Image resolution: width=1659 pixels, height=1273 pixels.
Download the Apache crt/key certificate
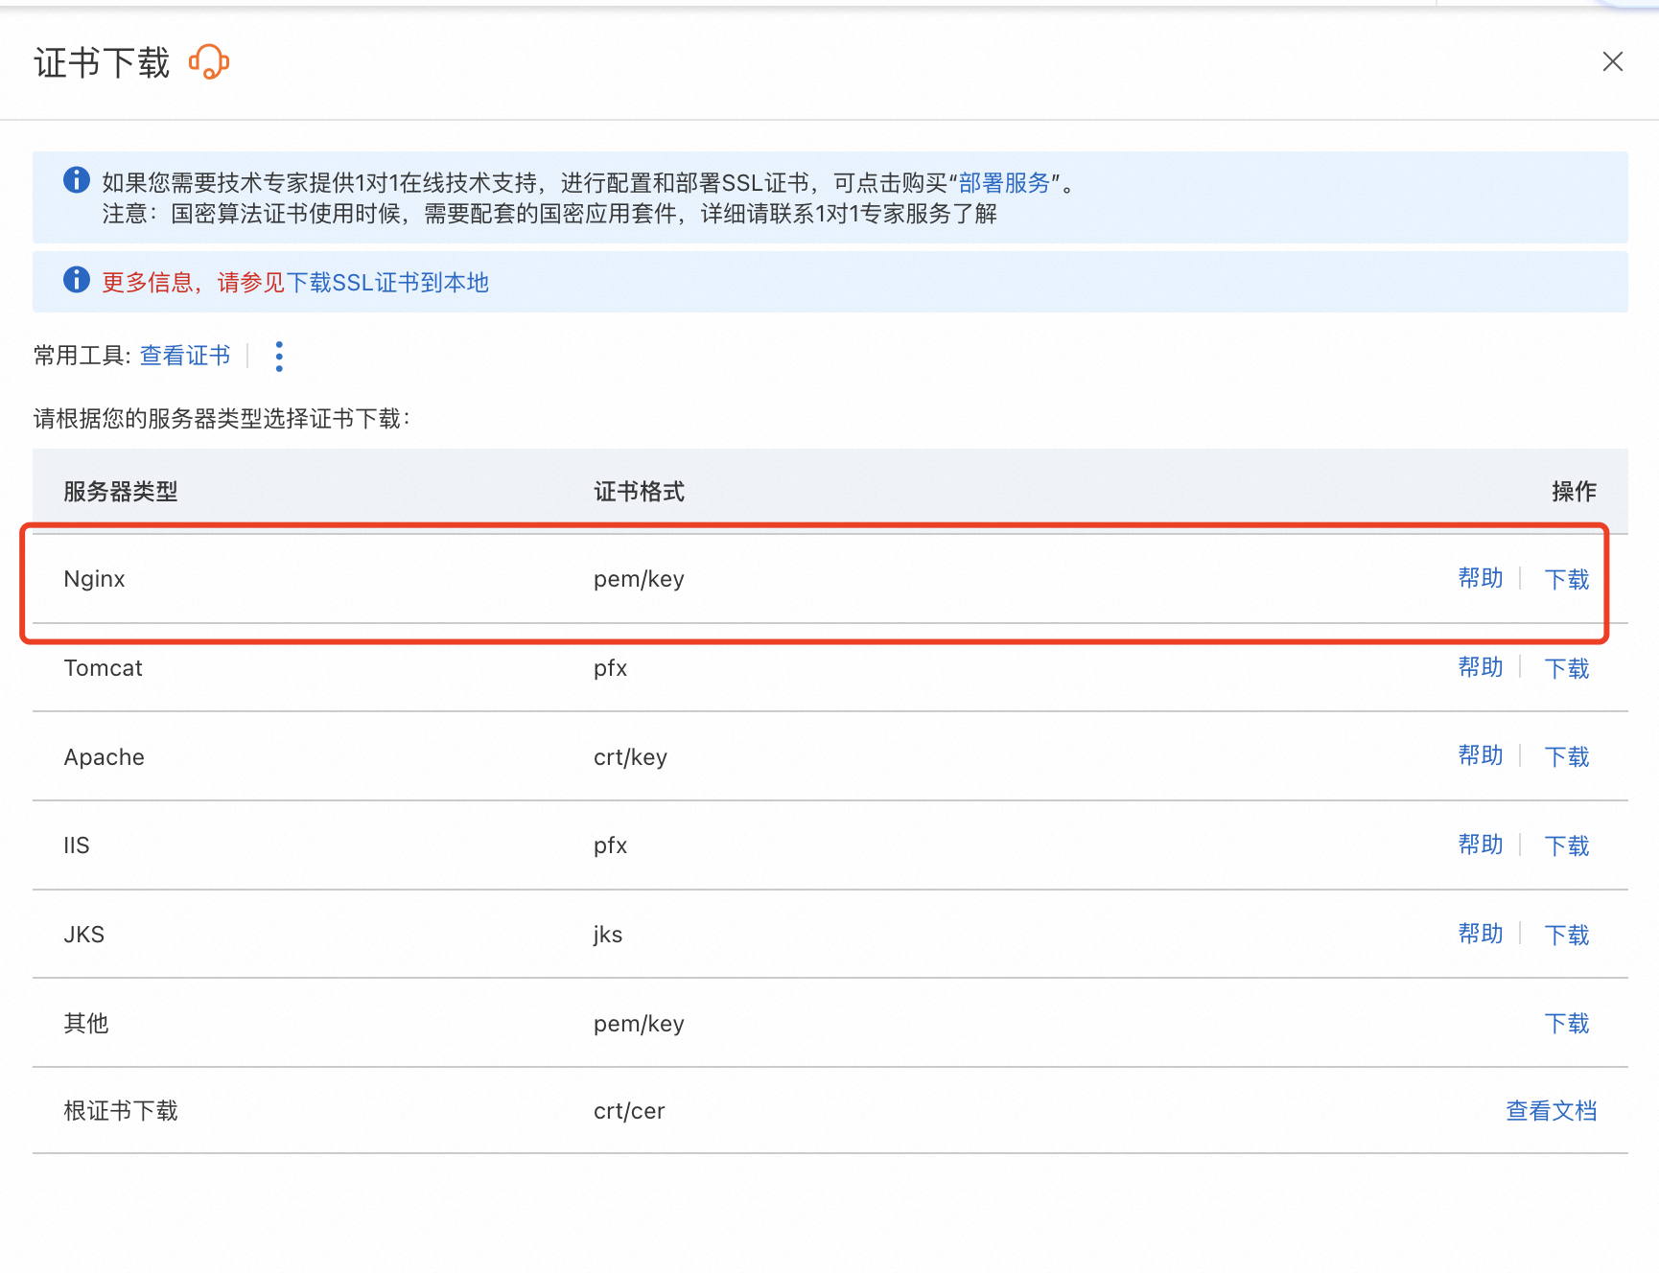point(1567,756)
